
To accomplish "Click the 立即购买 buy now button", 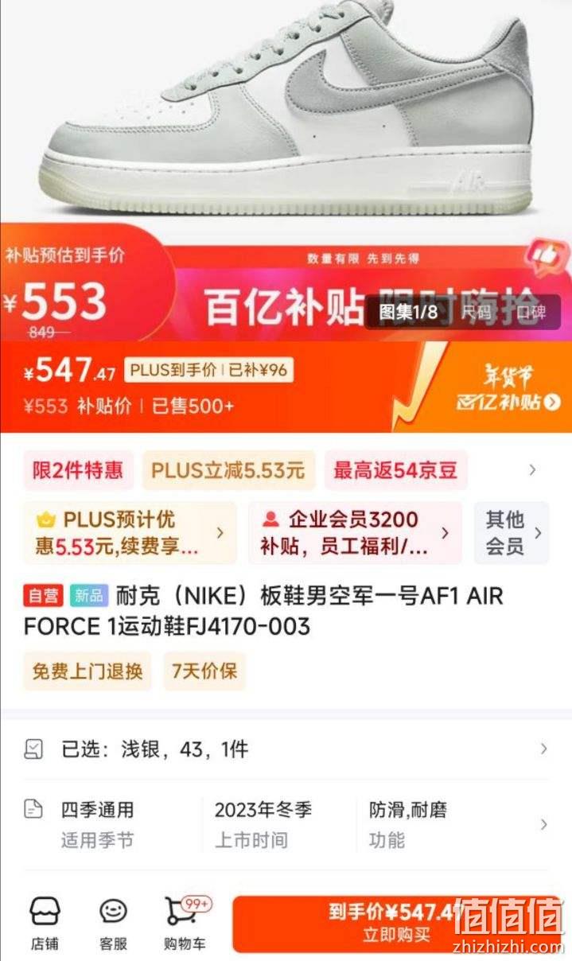I will (x=396, y=924).
